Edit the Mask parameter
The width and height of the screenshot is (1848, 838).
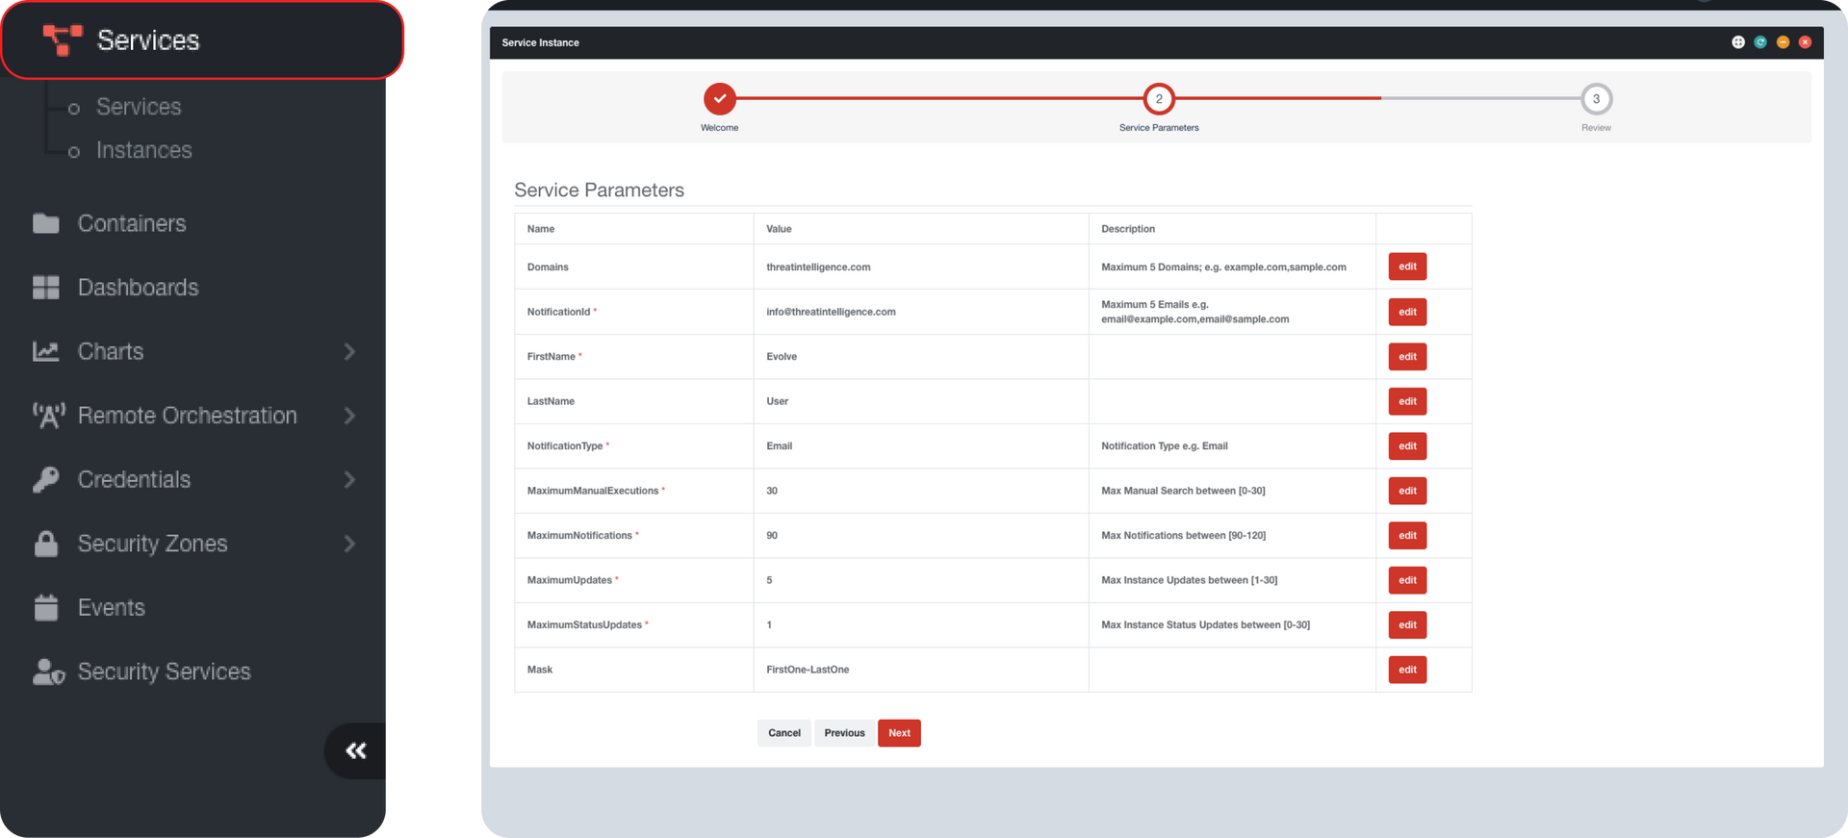point(1407,670)
